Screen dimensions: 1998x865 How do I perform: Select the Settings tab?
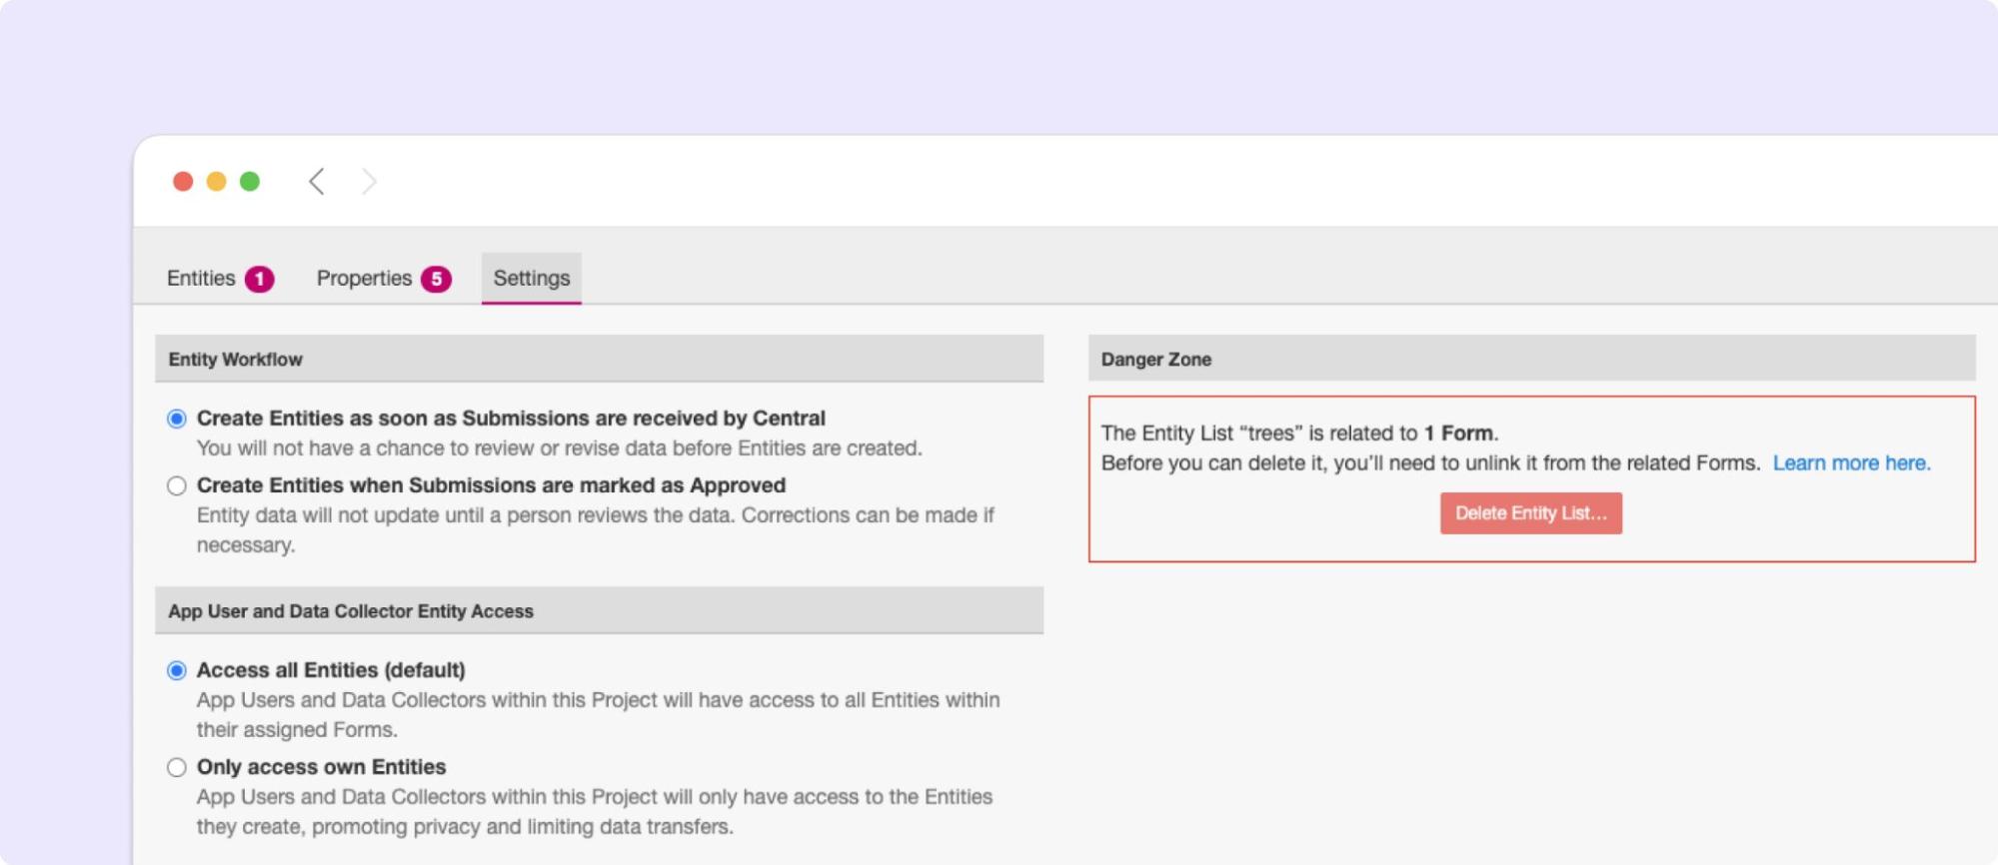tap(531, 279)
